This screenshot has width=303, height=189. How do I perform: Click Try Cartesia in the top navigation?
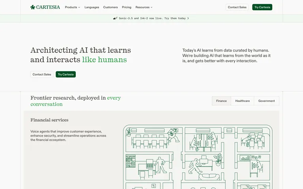tap(262, 7)
